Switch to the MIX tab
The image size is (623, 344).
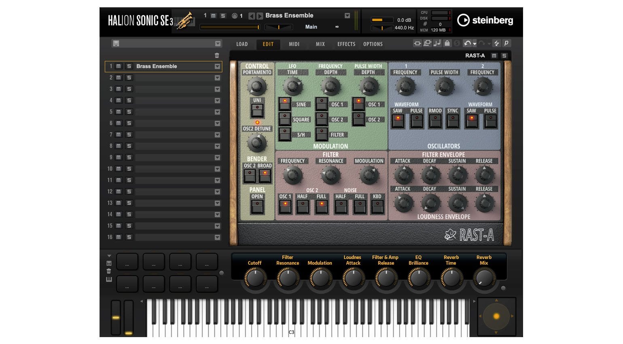click(320, 44)
